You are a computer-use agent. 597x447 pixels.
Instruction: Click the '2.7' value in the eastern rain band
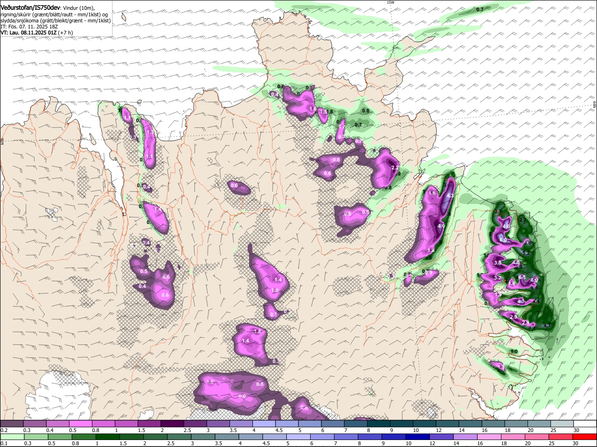pos(522,220)
